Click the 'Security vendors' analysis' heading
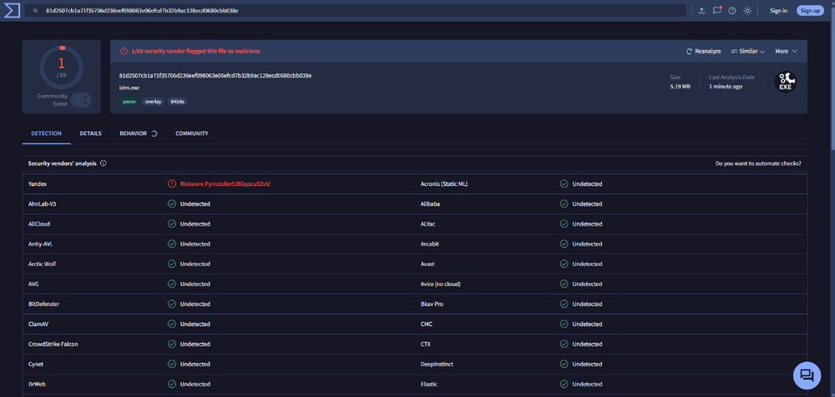Image resolution: width=835 pixels, height=397 pixels. point(63,163)
